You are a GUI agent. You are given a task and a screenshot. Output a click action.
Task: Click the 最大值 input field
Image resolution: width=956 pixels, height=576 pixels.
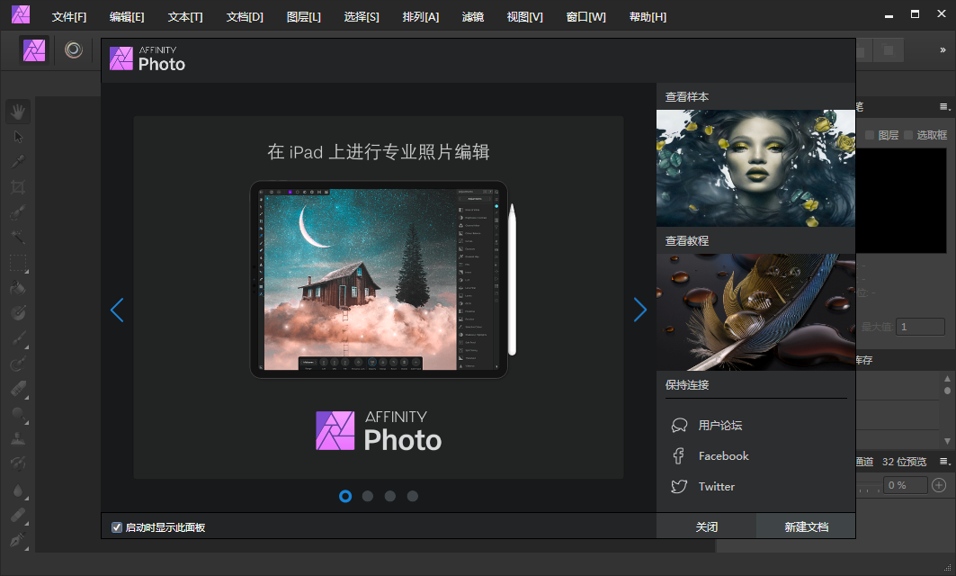920,327
